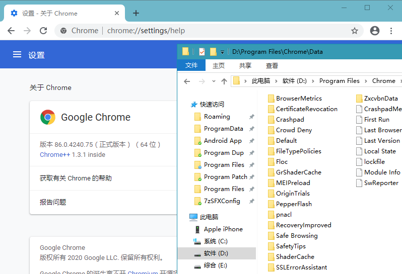Select the ZxcvbnData folder icon

pyautogui.click(x=359, y=99)
